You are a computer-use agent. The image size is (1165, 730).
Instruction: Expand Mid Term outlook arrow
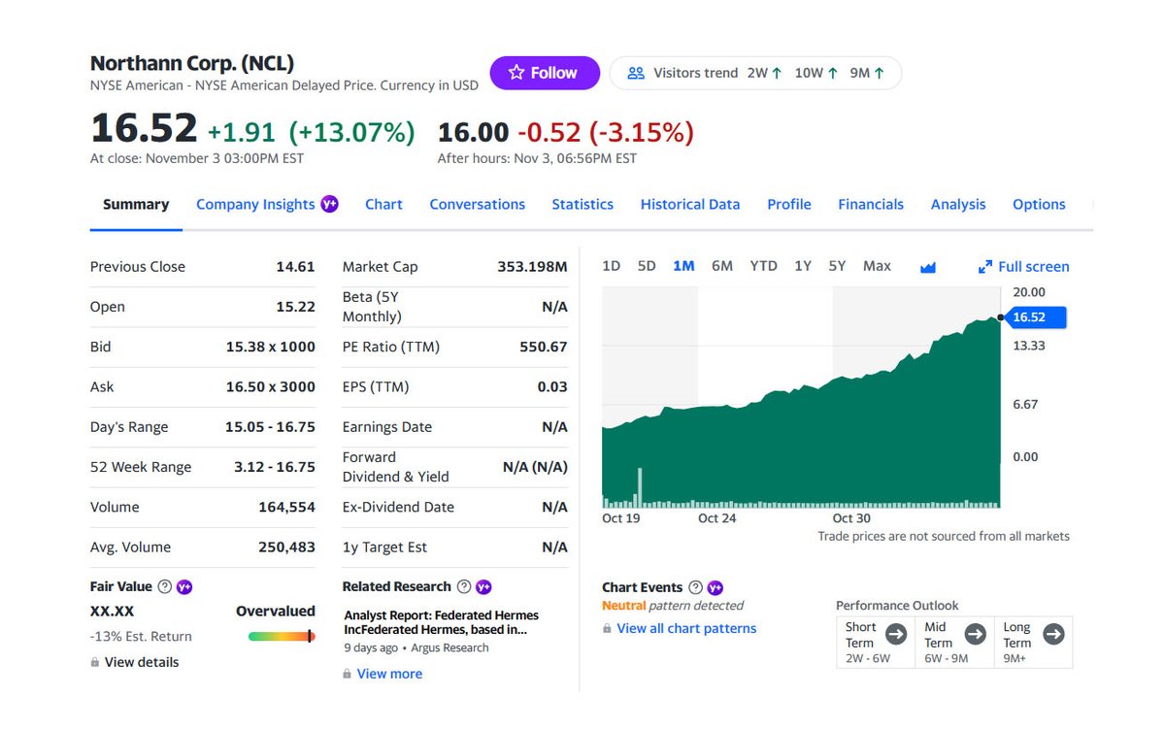[x=979, y=635]
